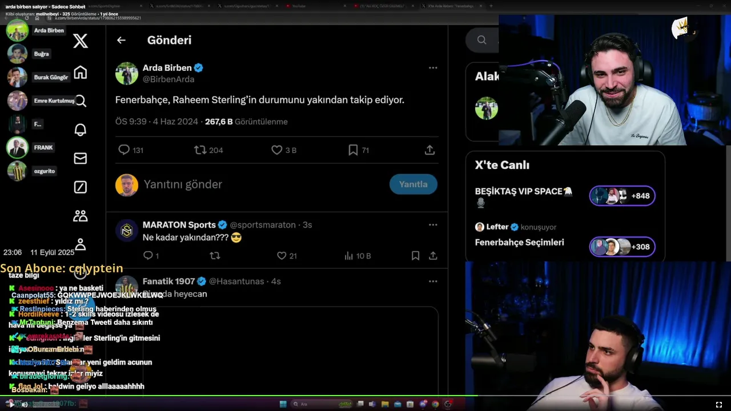Open a new browser tab
Image resolution: width=731 pixels, height=411 pixels.
click(x=491, y=6)
